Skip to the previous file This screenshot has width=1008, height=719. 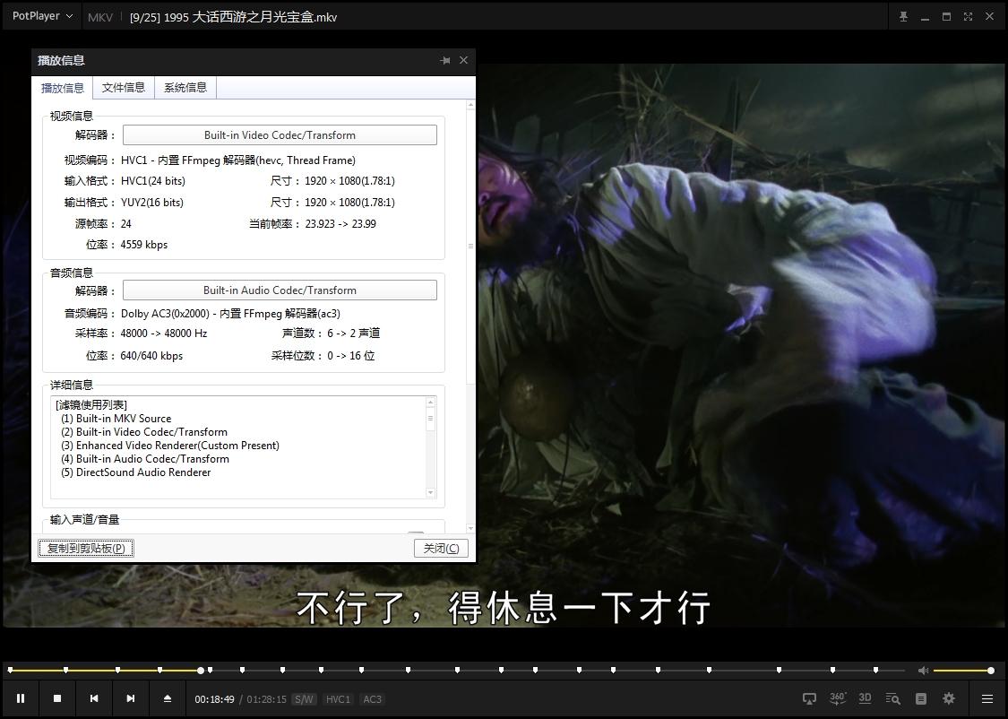click(x=94, y=698)
